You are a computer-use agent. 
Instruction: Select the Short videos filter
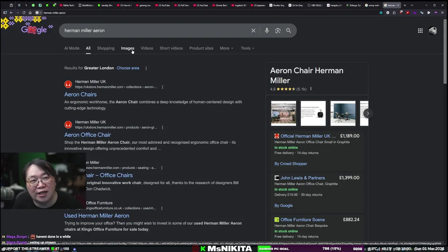pos(171,48)
